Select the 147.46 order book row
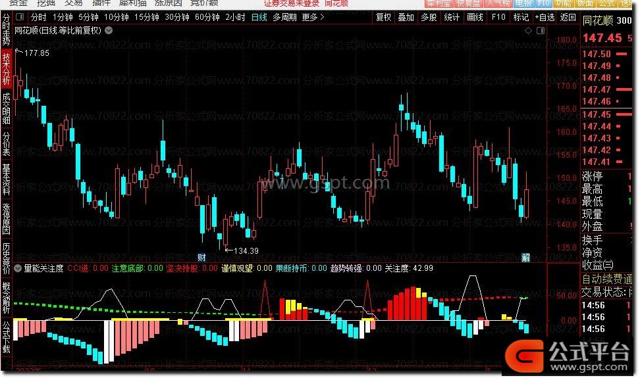 click(x=606, y=101)
